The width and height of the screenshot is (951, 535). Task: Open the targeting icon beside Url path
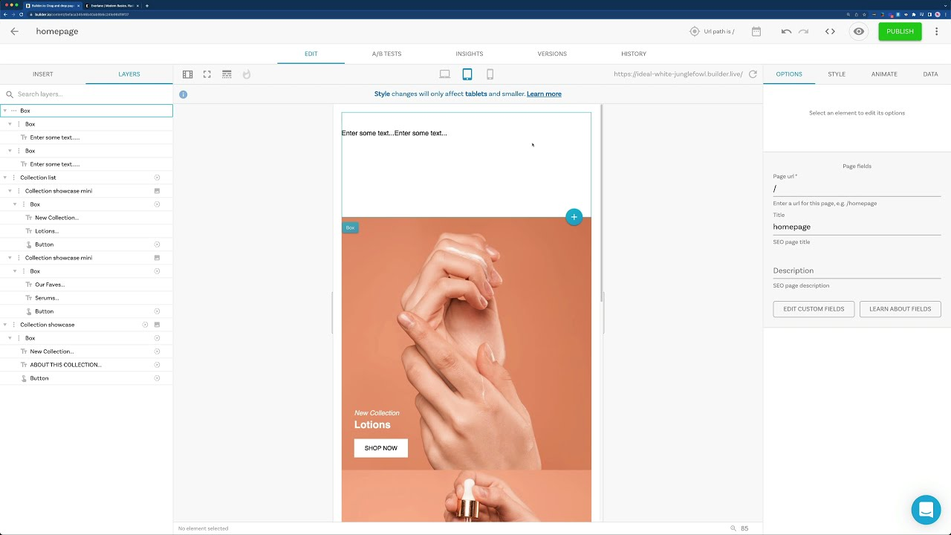pyautogui.click(x=695, y=31)
